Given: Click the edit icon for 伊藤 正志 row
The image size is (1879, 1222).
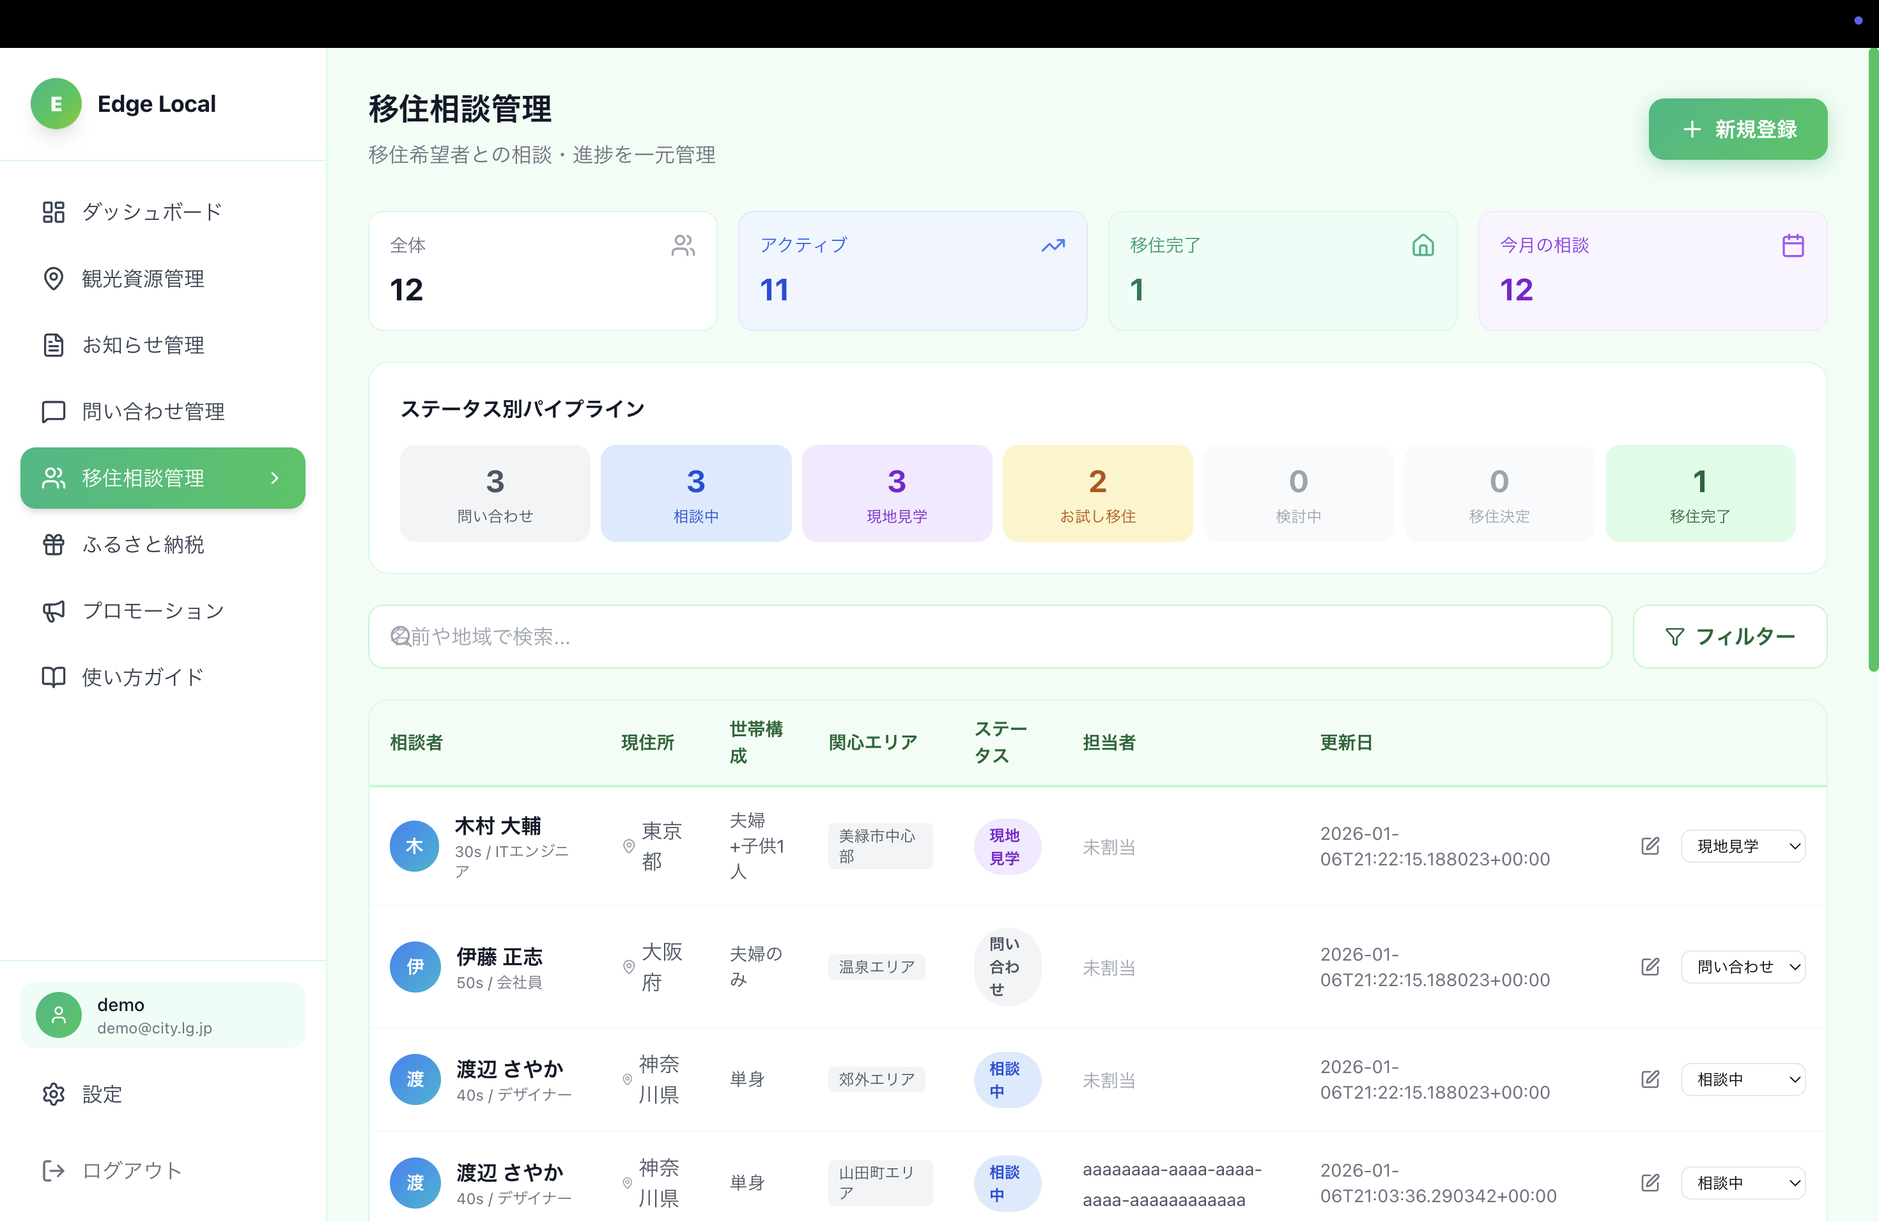Looking at the screenshot, I should click(1650, 967).
